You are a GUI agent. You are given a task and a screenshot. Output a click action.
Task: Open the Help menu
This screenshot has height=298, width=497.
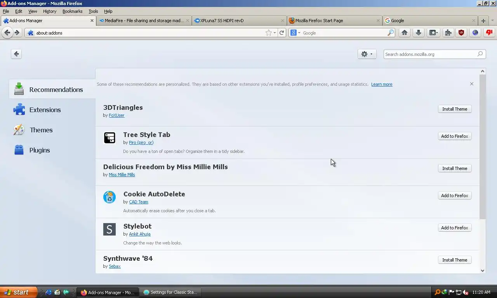click(x=108, y=11)
